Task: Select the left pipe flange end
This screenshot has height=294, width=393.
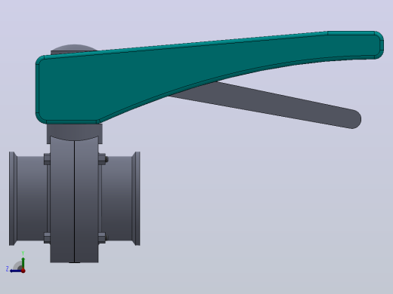Action: pyautogui.click(x=13, y=198)
